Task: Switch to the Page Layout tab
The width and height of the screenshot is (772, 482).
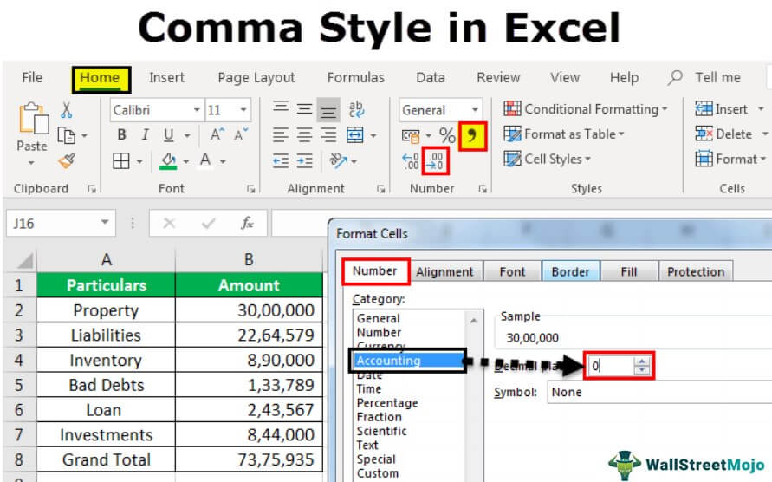Action: pyautogui.click(x=256, y=77)
